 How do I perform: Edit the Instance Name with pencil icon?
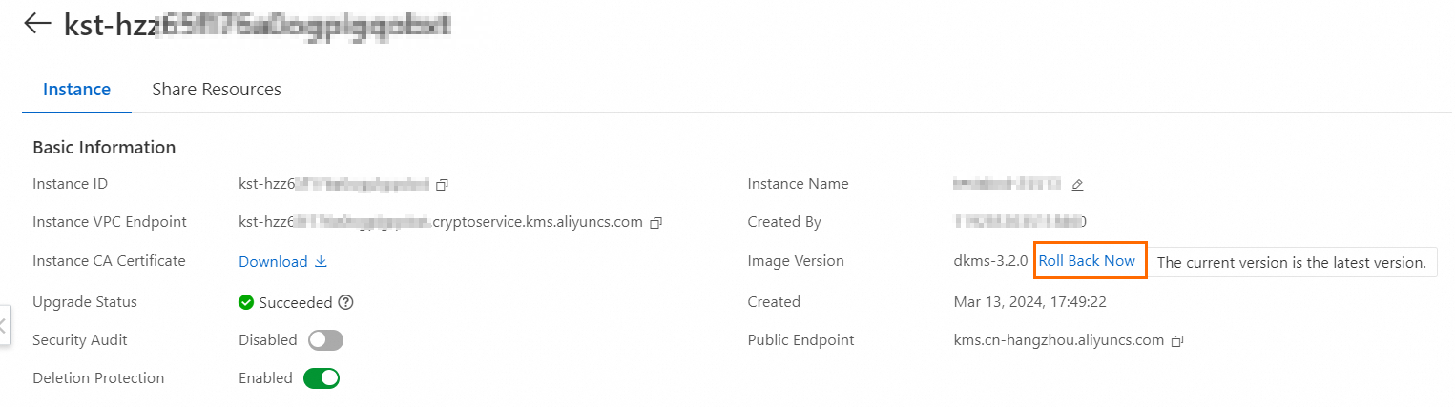point(1077,185)
